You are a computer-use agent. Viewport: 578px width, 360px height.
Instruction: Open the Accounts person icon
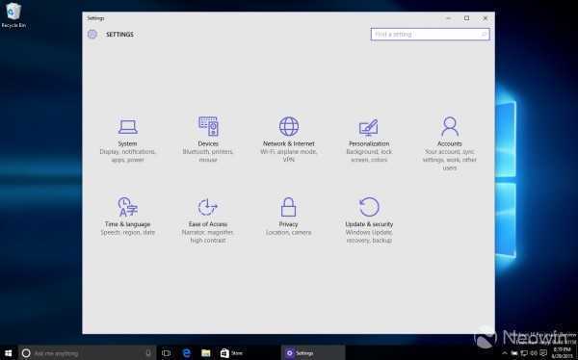pyautogui.click(x=450, y=126)
